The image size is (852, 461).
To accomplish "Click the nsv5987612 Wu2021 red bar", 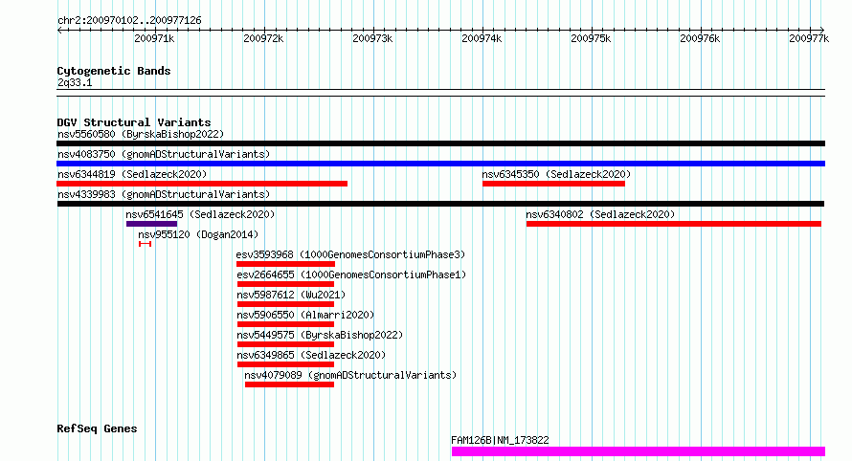I will (x=285, y=304).
